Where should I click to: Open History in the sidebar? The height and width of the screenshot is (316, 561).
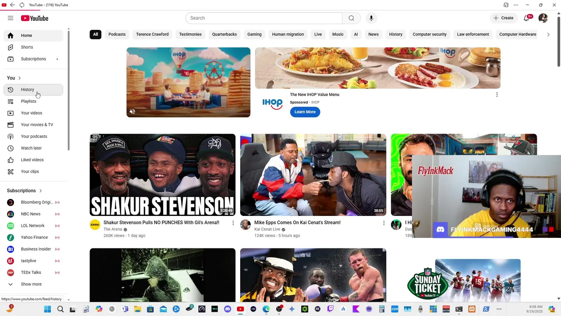[33, 90]
